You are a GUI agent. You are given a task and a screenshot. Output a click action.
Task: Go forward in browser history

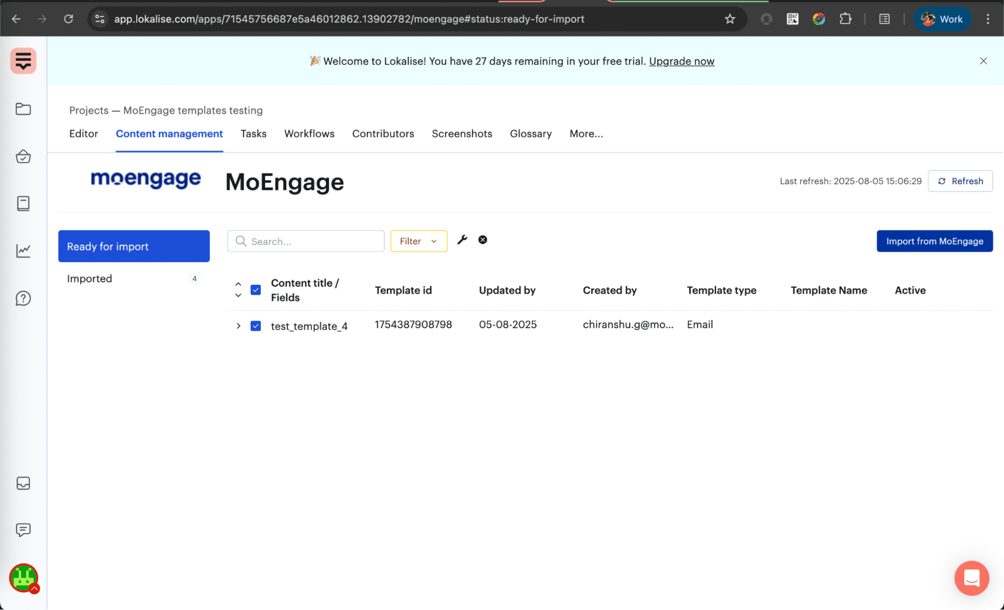[42, 19]
